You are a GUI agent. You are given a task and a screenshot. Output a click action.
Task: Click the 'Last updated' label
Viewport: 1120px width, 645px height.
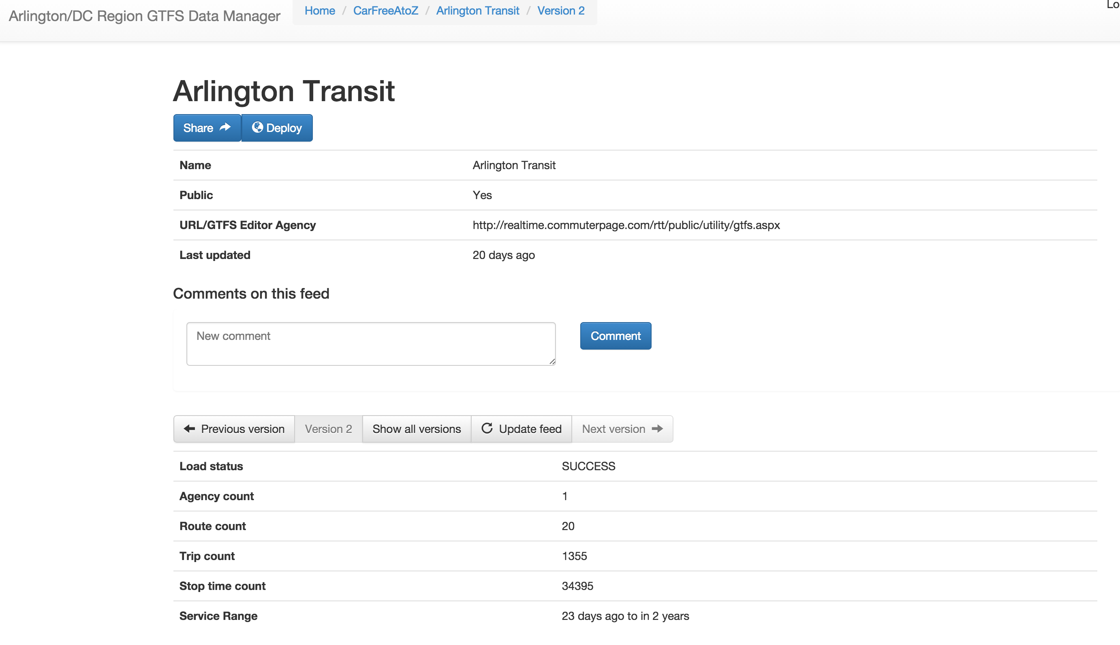215,255
